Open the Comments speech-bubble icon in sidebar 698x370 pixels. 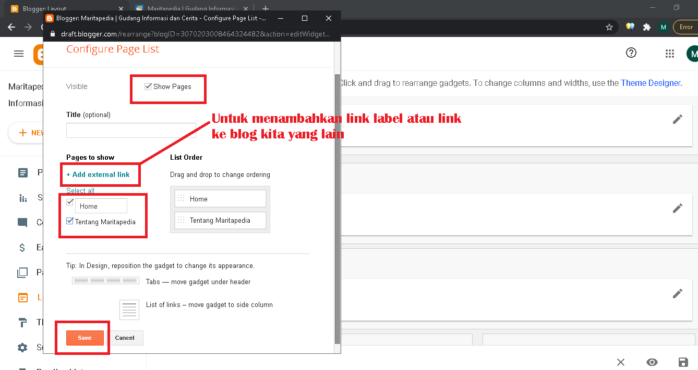click(22, 223)
